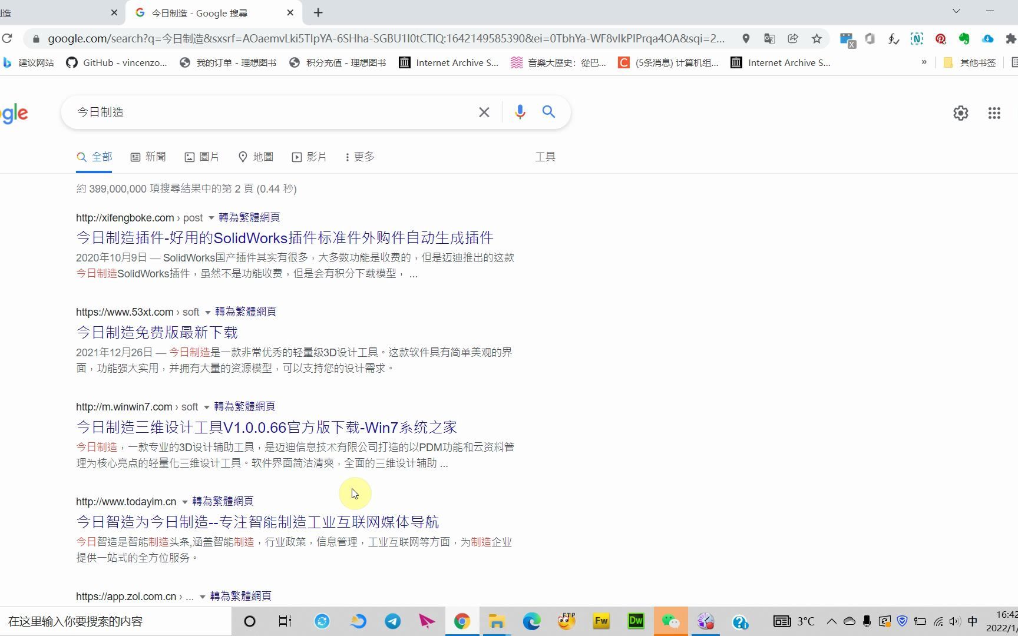This screenshot has height=636, width=1018.
Task: Open Adobe Fireworks from the taskbar
Action: [x=601, y=621]
